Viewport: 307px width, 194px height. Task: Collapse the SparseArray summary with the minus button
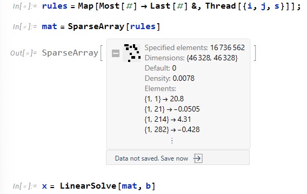(x=116, y=53)
